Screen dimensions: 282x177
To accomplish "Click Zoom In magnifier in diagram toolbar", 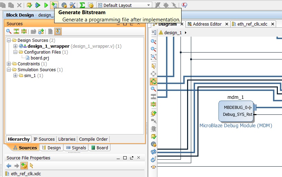I will 153,41.
